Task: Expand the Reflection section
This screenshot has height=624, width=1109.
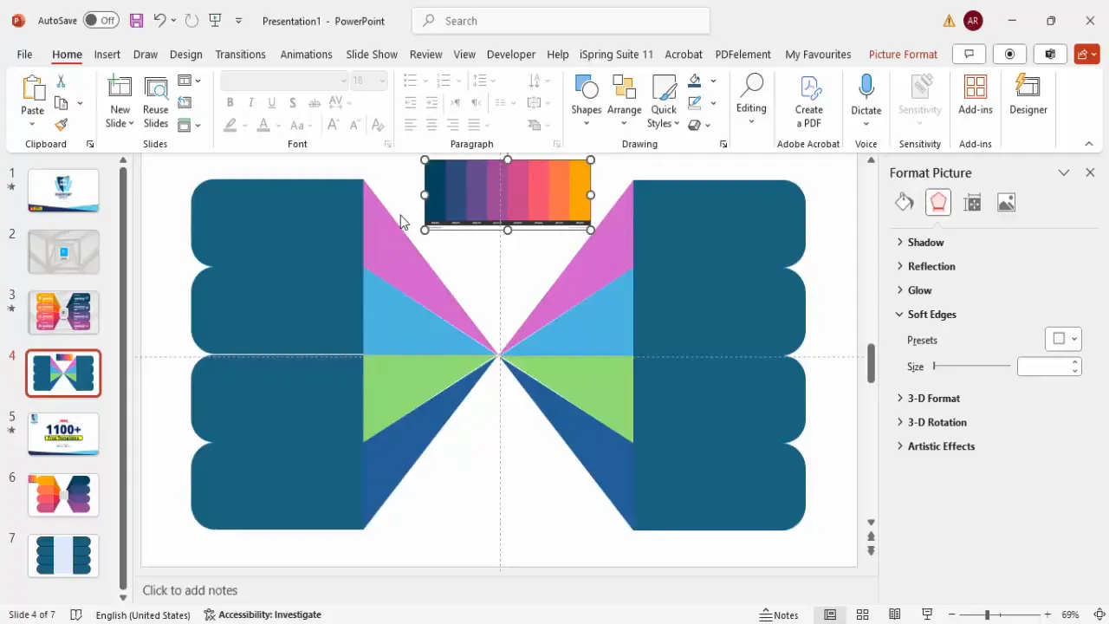Action: coord(931,266)
